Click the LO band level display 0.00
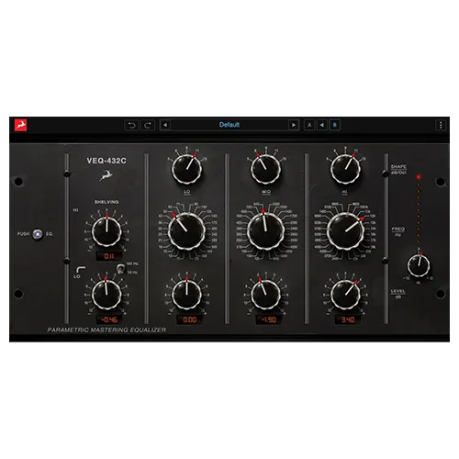The width and height of the screenshot is (459, 459). [190, 319]
